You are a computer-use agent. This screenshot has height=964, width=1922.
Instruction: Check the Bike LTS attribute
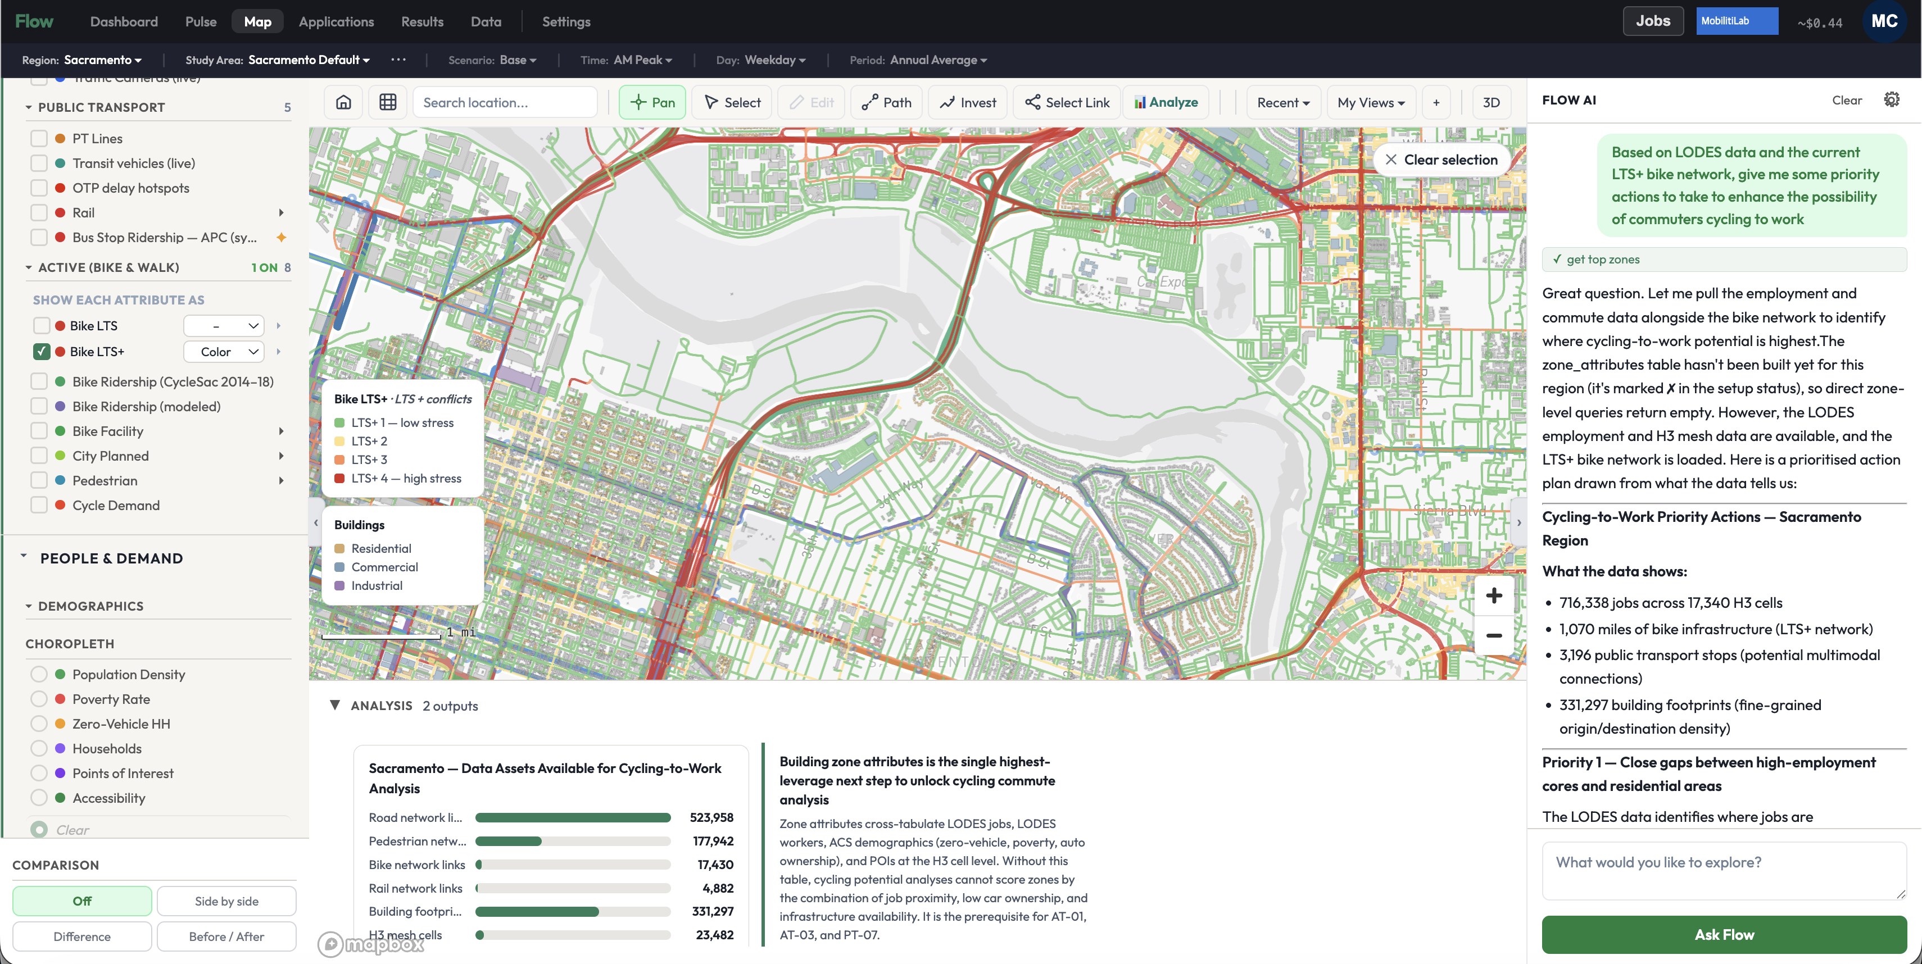42,325
